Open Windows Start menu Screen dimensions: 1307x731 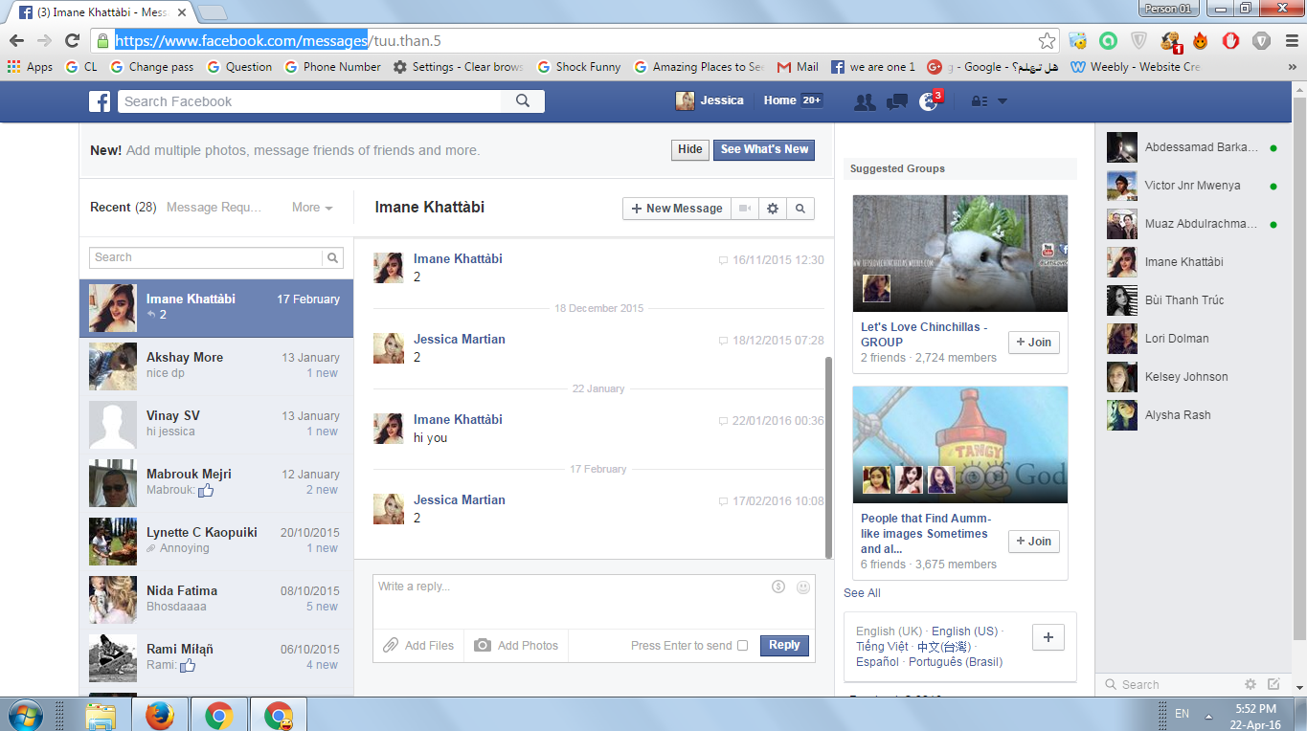point(24,715)
